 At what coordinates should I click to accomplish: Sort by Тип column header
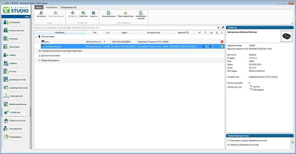coord(95,33)
